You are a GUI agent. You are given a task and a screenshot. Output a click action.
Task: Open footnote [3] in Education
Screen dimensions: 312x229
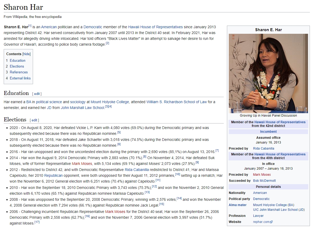(x=106, y=106)
